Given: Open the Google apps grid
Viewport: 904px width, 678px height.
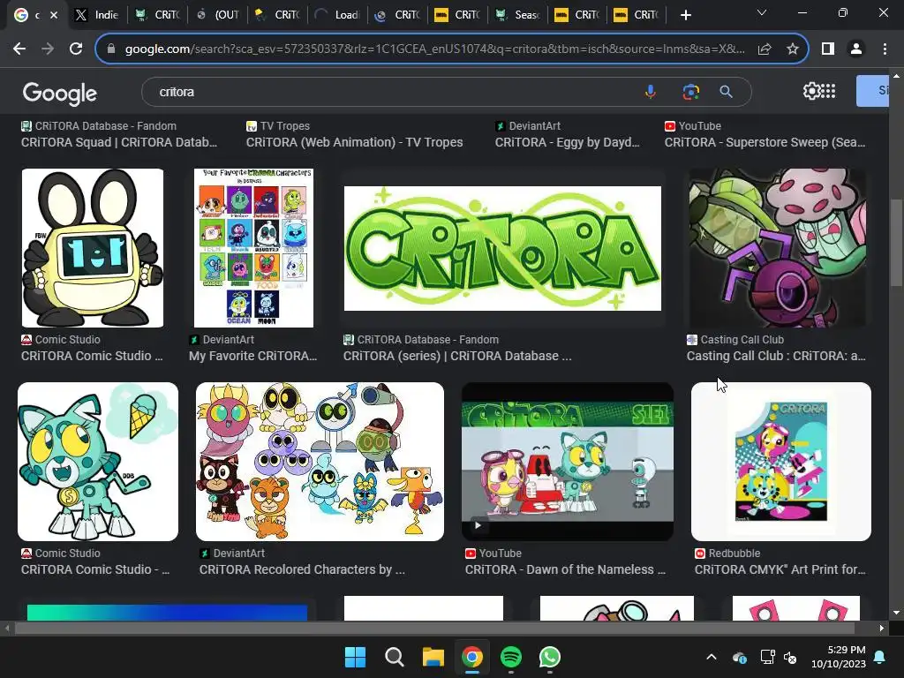Looking at the screenshot, I should [828, 91].
